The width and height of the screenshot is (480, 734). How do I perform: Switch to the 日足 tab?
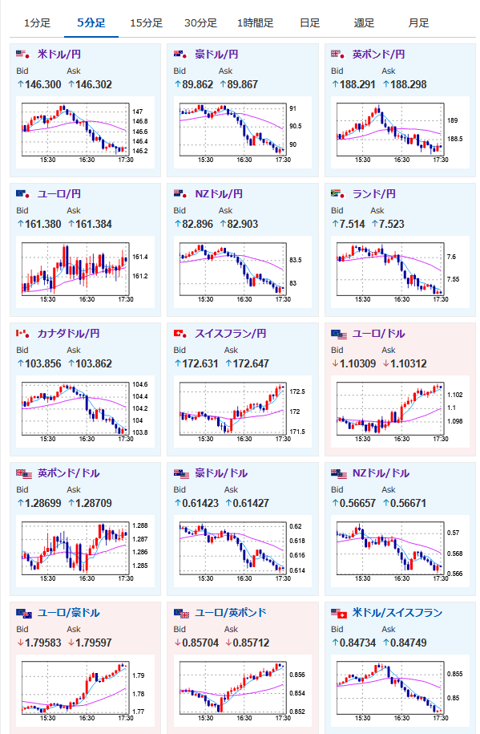[309, 23]
